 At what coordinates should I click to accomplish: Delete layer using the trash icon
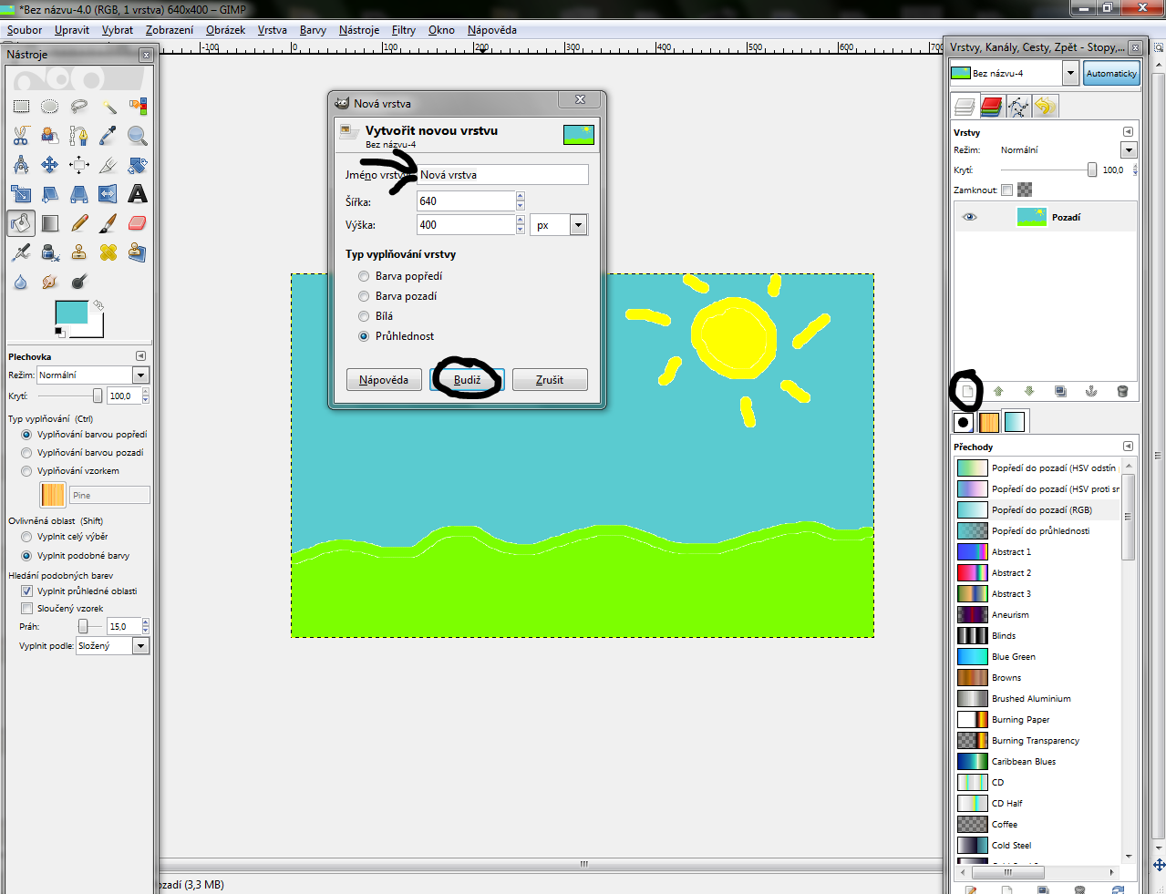click(1122, 392)
